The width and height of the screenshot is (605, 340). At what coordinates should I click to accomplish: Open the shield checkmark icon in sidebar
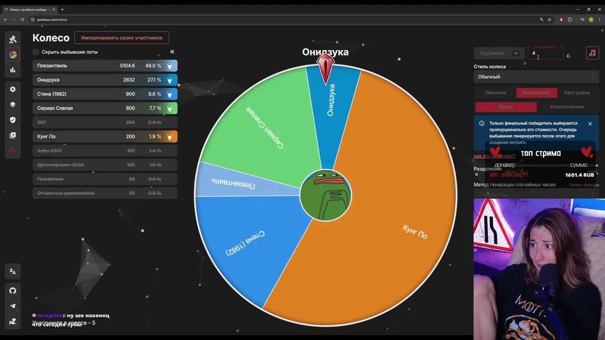point(13,120)
